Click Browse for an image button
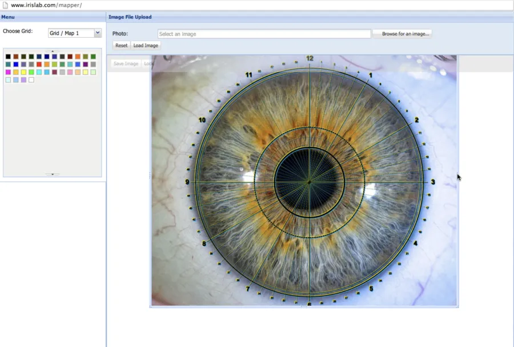This screenshot has width=514, height=347. coord(405,34)
